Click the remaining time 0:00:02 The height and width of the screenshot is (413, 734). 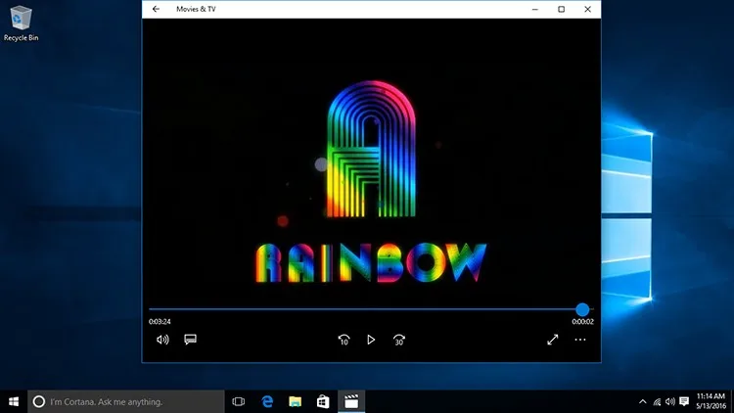pyautogui.click(x=583, y=322)
